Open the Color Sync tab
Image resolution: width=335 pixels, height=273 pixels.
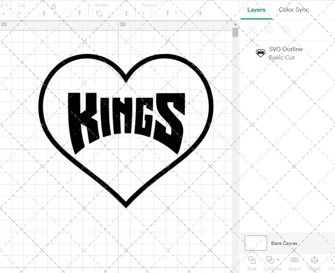coord(294,10)
